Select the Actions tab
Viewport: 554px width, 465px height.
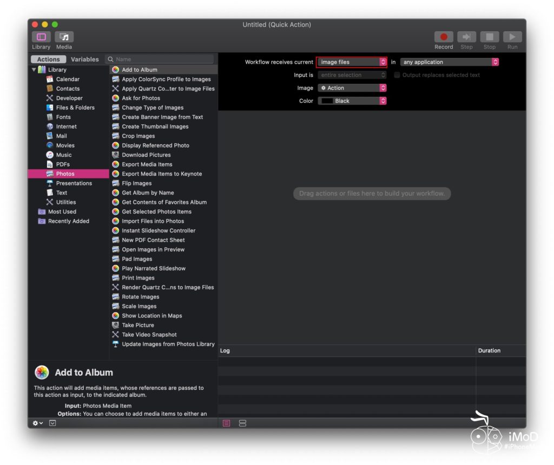point(49,59)
